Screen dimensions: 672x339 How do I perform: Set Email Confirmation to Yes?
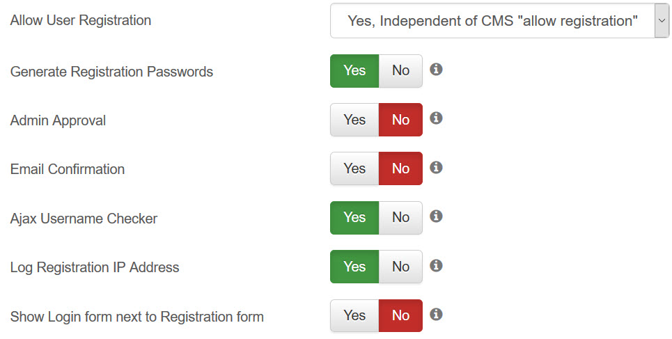354,168
